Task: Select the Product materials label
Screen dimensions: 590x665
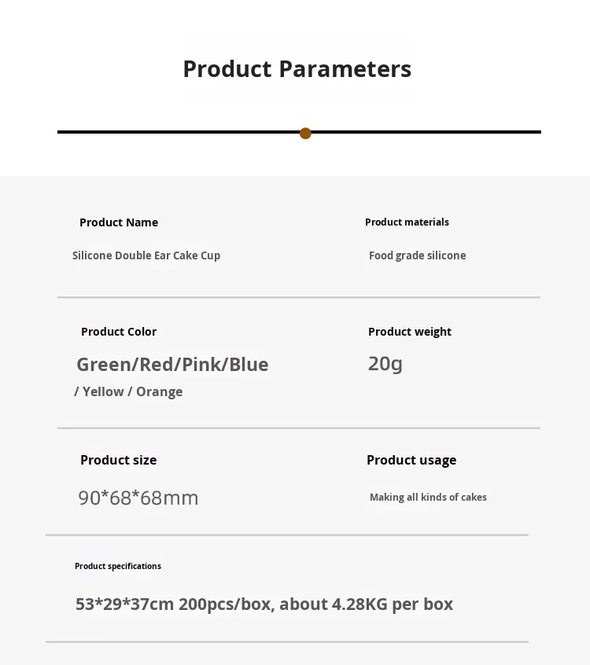Action: pos(407,222)
